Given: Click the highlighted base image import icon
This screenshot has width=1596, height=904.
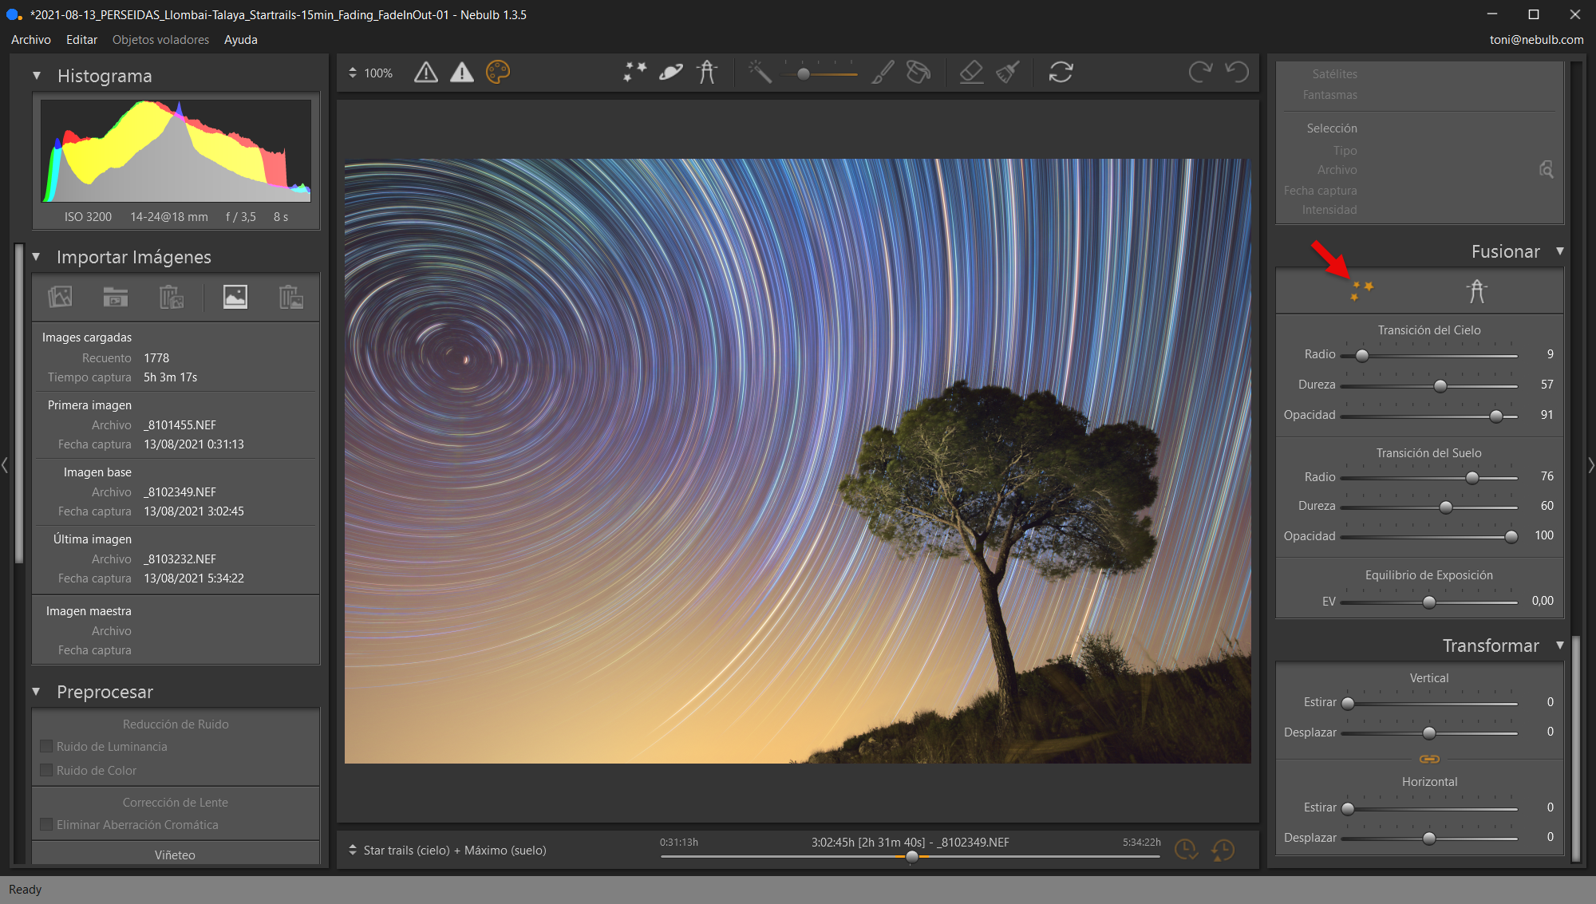Looking at the screenshot, I should pyautogui.click(x=235, y=297).
